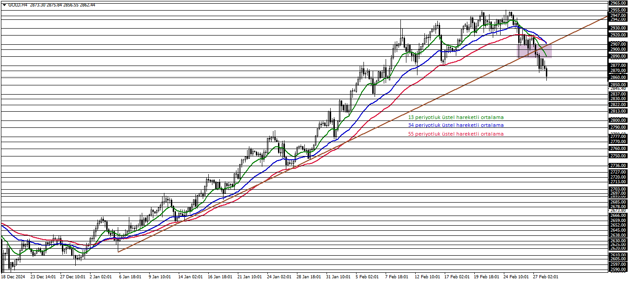Click the 2850.00 price level label

[x=617, y=85]
